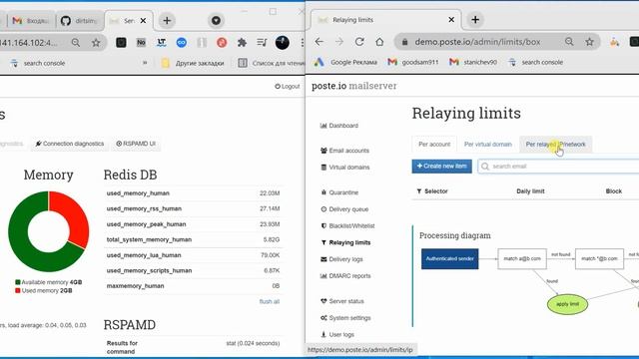The width and height of the screenshot is (639, 359).
Task: Click the poste.io mailserver logo
Action: [x=354, y=86]
